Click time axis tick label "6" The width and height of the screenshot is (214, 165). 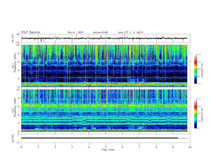click(122, 147)
